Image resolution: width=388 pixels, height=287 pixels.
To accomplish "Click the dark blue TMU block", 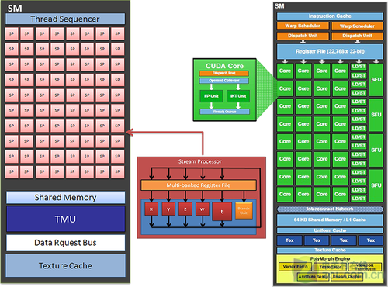I will click(x=65, y=219).
